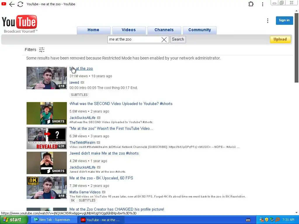The height and width of the screenshot is (224, 299).
Task: Open What was the SECOND Video Uploaded link
Action: coord(121,104)
